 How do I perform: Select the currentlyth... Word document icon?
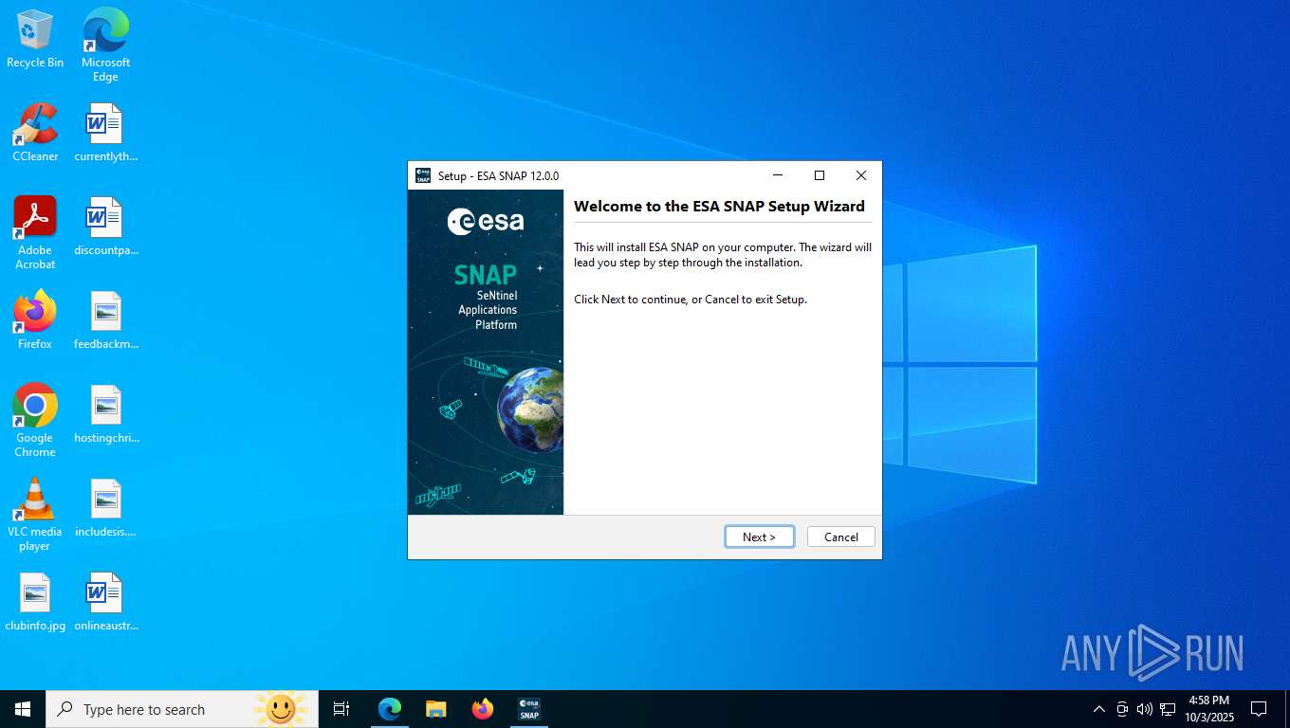click(105, 133)
